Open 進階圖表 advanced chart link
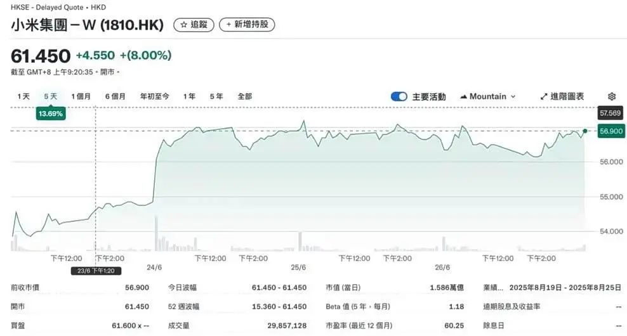Viewport: 627px width, 336px height. click(562, 97)
